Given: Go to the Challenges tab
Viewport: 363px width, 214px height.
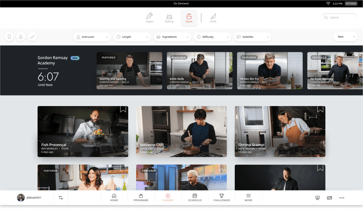Looking at the screenshot, I should click(x=222, y=198).
